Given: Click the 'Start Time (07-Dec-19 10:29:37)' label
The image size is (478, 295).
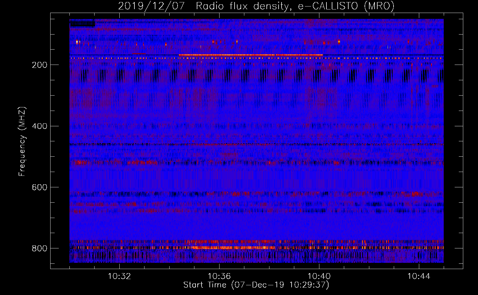Looking at the screenshot, I should point(256,285).
